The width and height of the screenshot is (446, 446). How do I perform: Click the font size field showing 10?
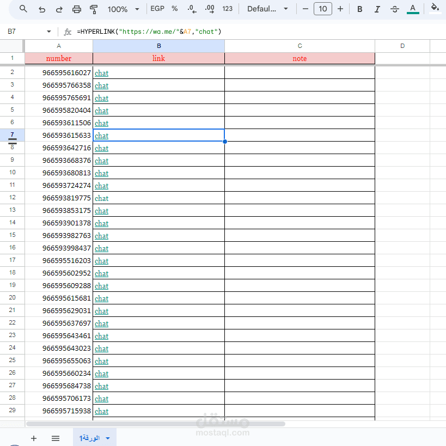point(322,9)
